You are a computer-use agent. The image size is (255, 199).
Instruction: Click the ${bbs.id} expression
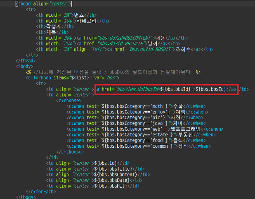(x=106, y=163)
